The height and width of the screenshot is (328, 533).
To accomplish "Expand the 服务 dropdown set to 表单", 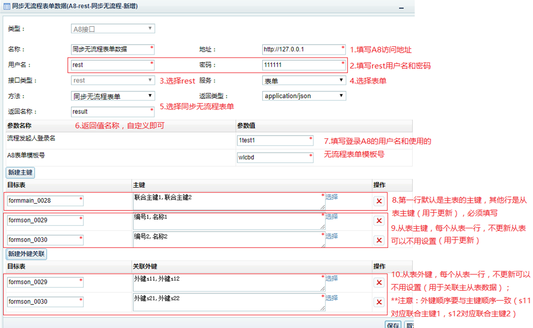I will click(304, 80).
